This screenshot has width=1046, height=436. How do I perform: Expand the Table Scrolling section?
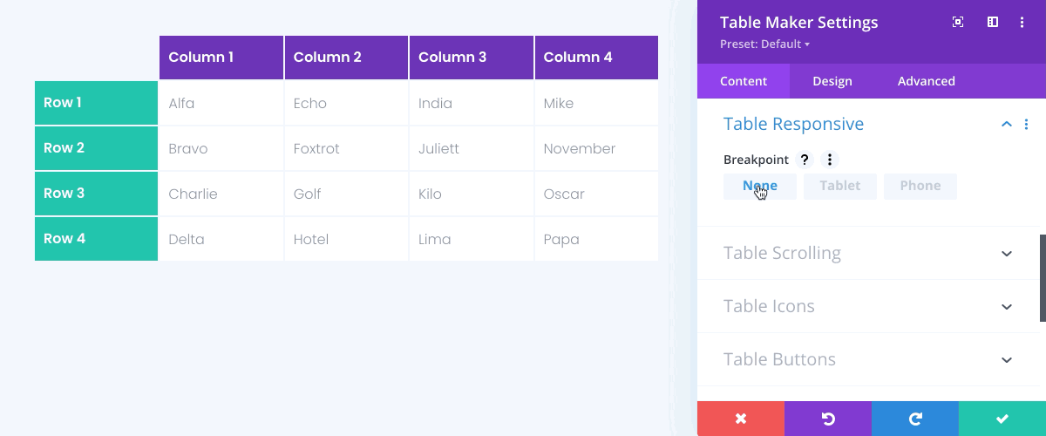click(1007, 254)
